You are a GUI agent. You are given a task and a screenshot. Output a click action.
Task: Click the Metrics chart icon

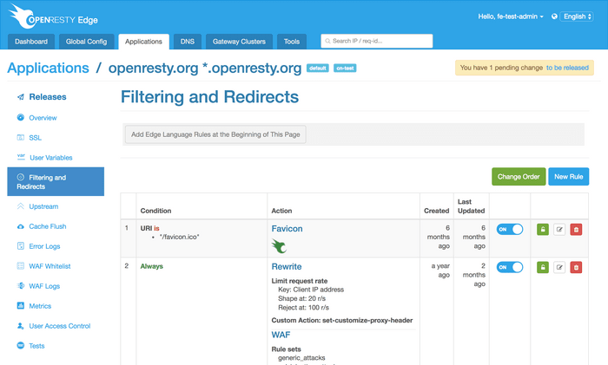click(x=21, y=305)
